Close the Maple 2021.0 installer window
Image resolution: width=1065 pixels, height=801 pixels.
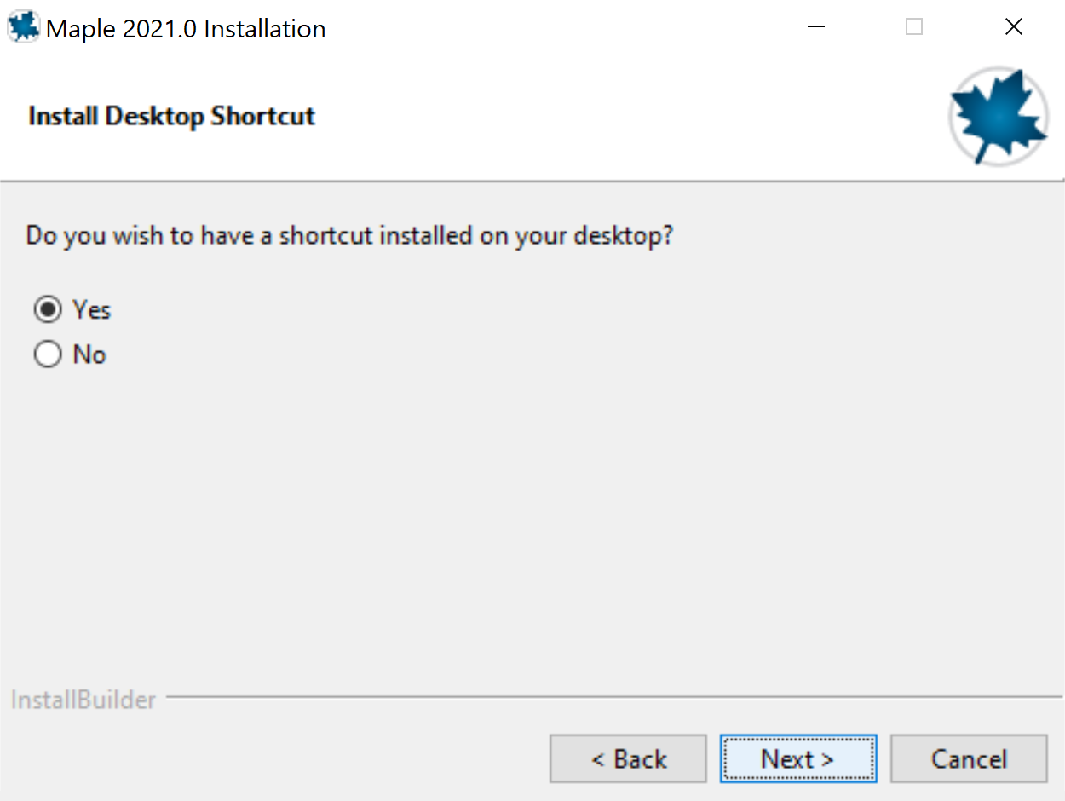click(x=1013, y=27)
